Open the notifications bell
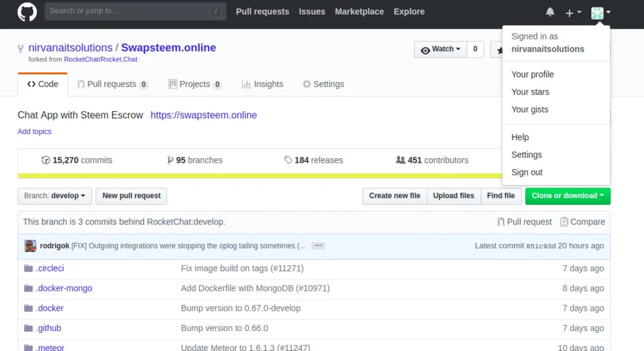This screenshot has width=644, height=351. pyautogui.click(x=550, y=12)
